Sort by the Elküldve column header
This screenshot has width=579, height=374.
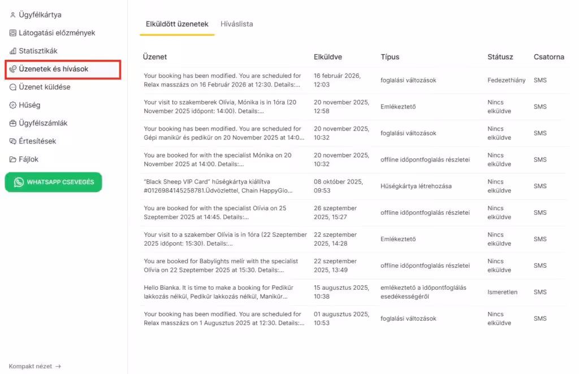[x=327, y=57]
